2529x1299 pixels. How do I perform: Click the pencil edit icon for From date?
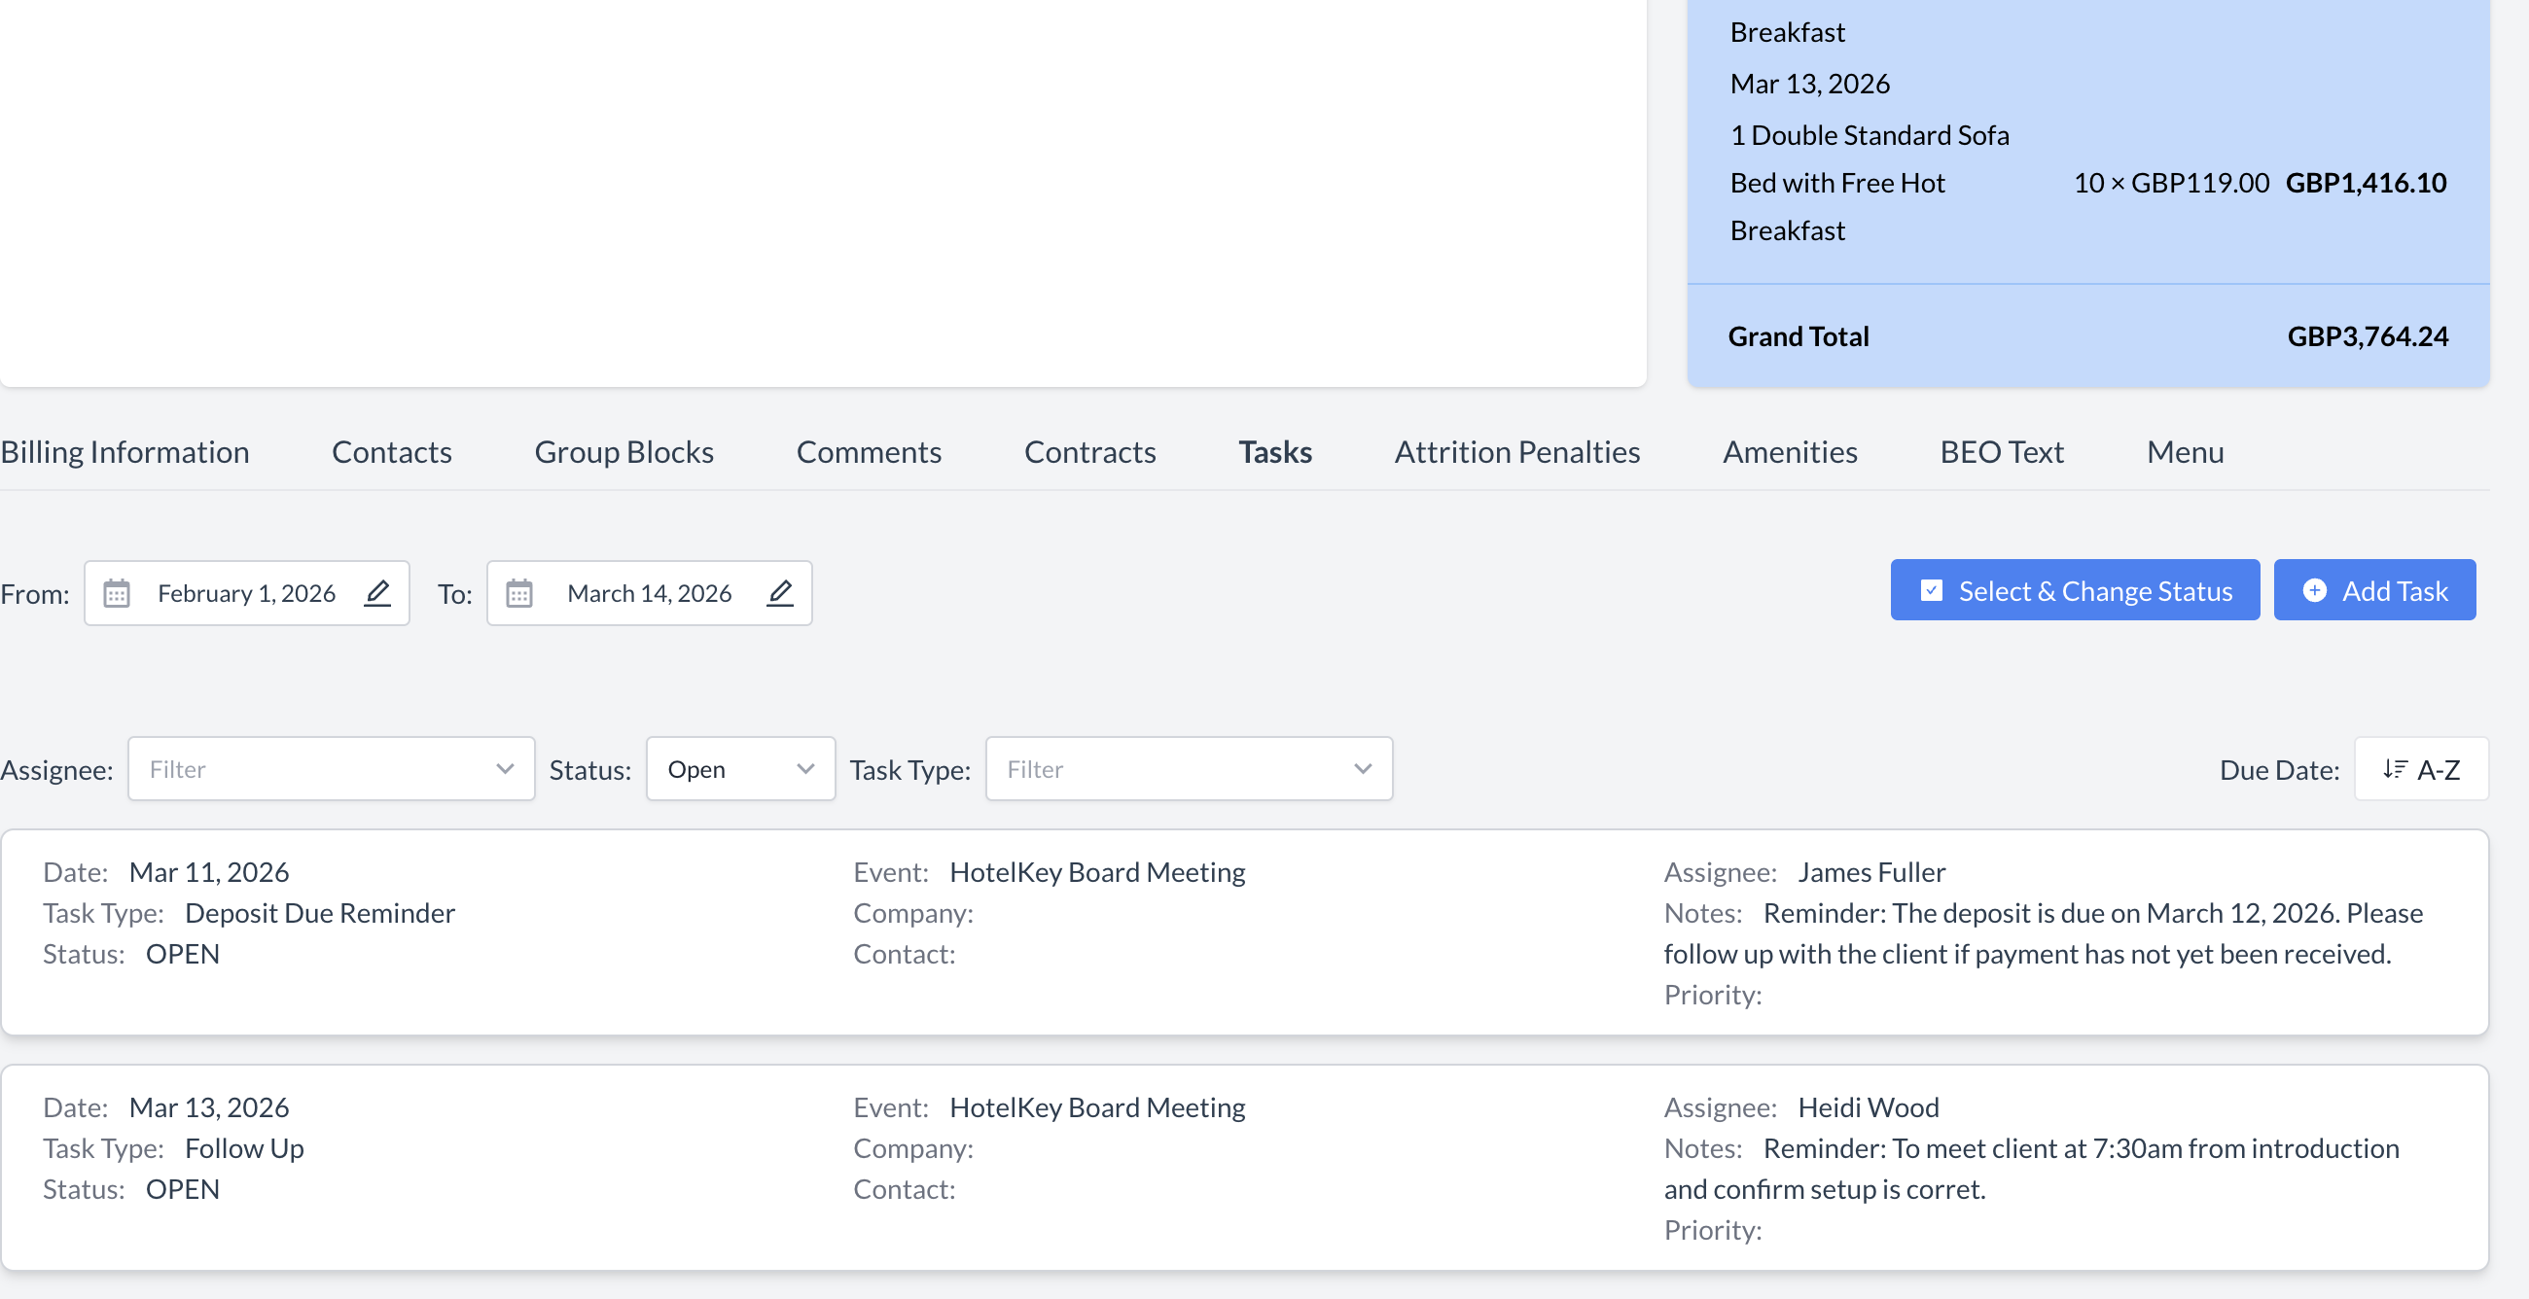point(377,593)
